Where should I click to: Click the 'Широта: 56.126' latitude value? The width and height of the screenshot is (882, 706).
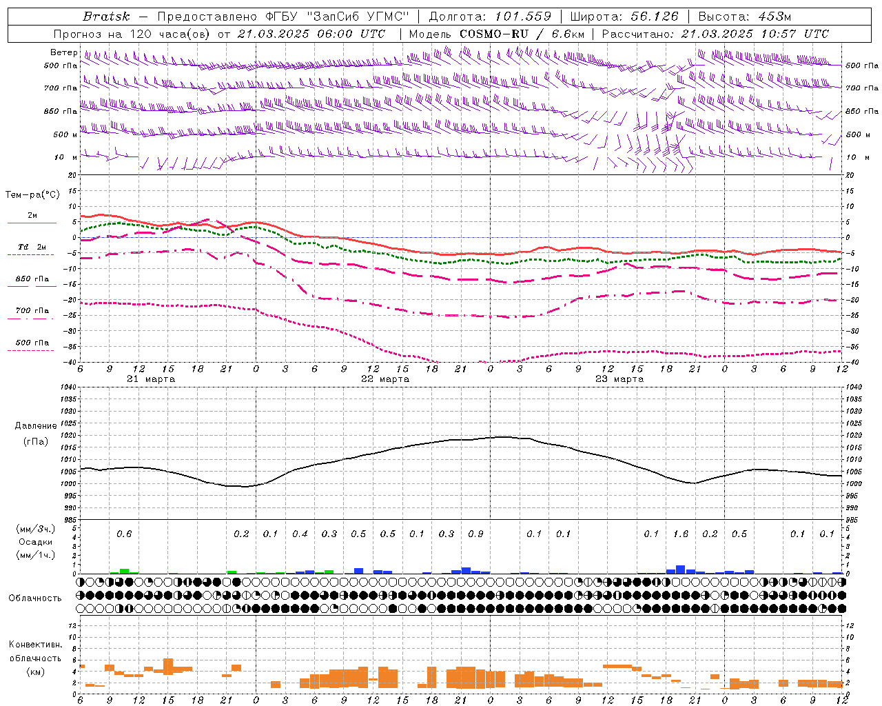[624, 17]
